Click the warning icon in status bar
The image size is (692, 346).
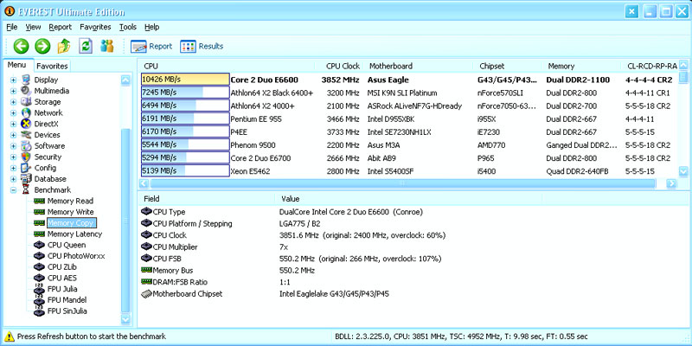pyautogui.click(x=10, y=336)
